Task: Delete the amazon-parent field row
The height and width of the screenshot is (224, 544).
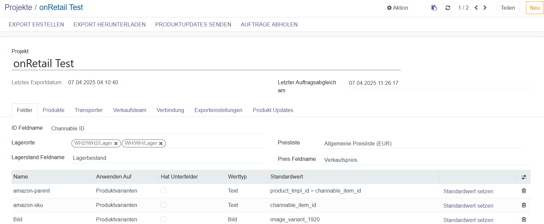Action: pos(524,191)
